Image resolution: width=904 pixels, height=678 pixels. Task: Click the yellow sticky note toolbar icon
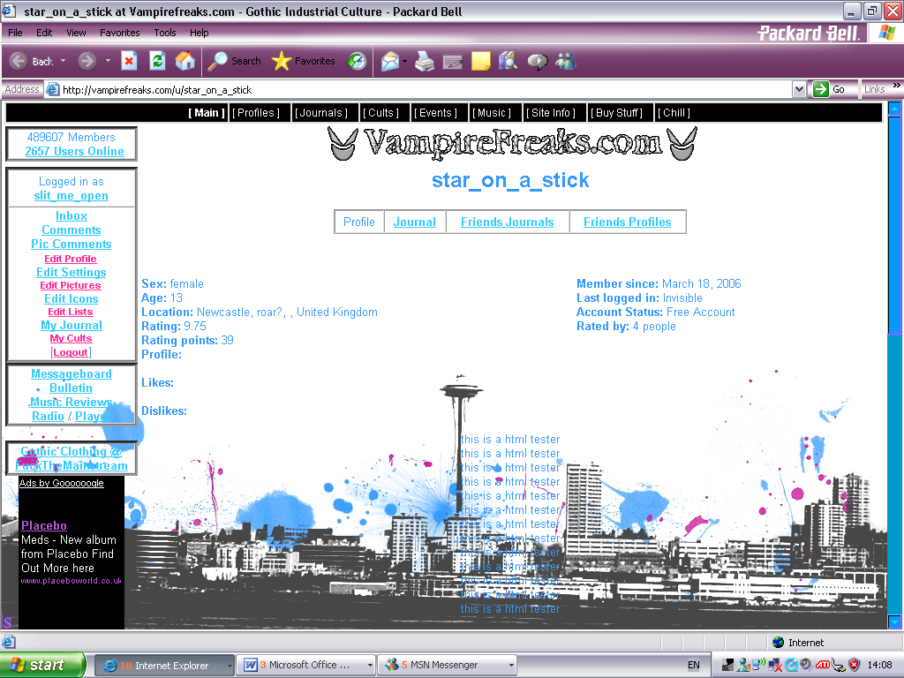click(481, 61)
